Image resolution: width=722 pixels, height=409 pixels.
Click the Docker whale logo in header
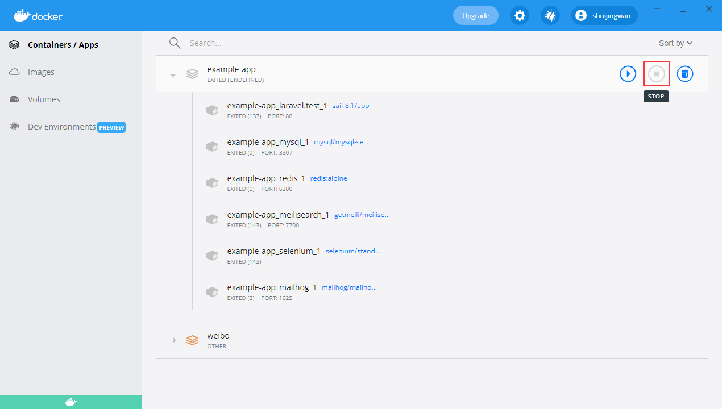pos(38,16)
